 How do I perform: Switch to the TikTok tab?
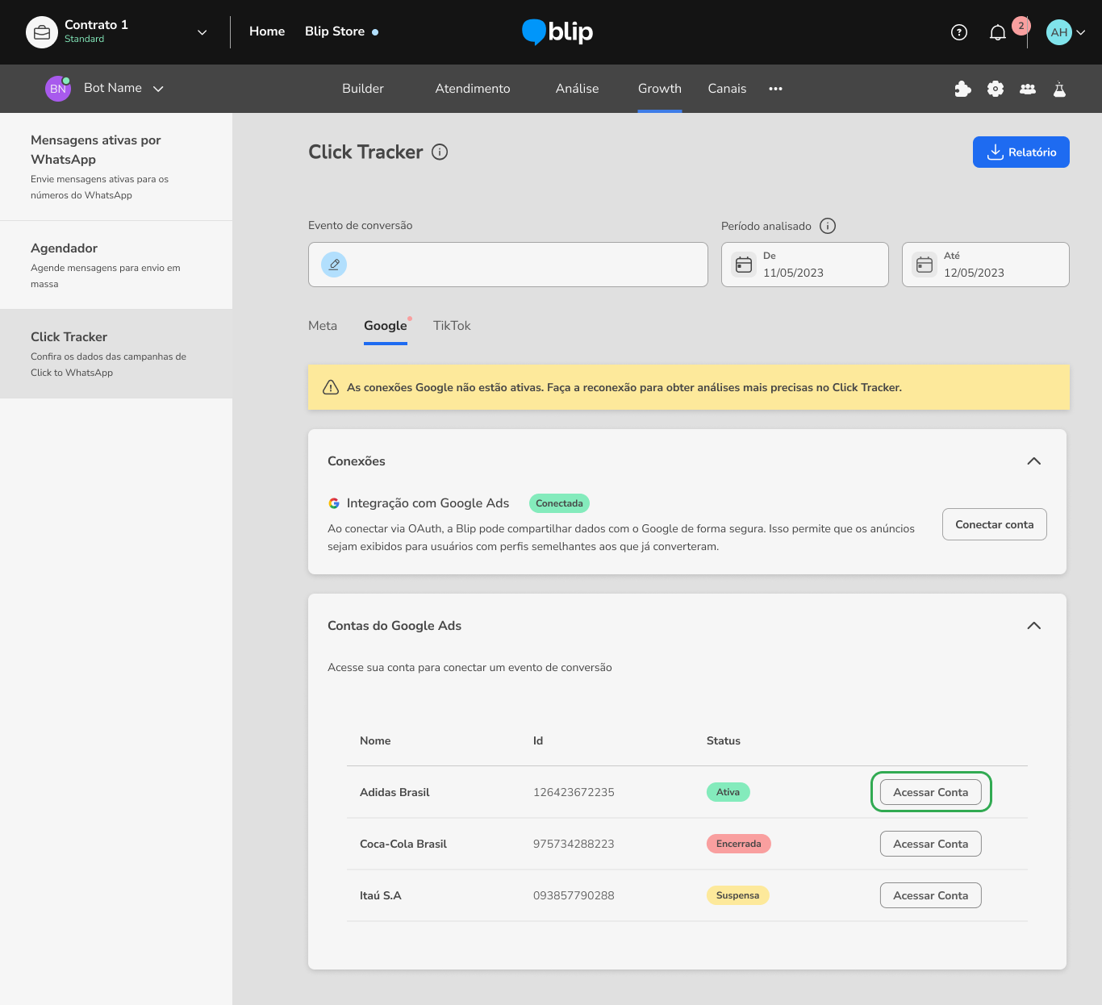point(452,326)
